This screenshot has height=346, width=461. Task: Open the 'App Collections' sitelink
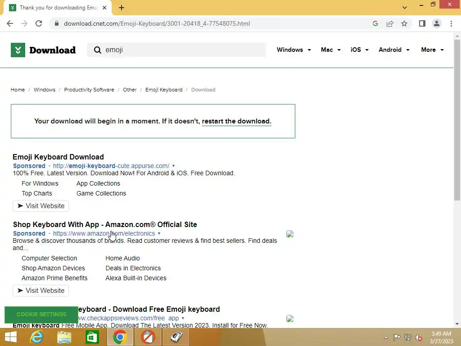pyautogui.click(x=98, y=184)
